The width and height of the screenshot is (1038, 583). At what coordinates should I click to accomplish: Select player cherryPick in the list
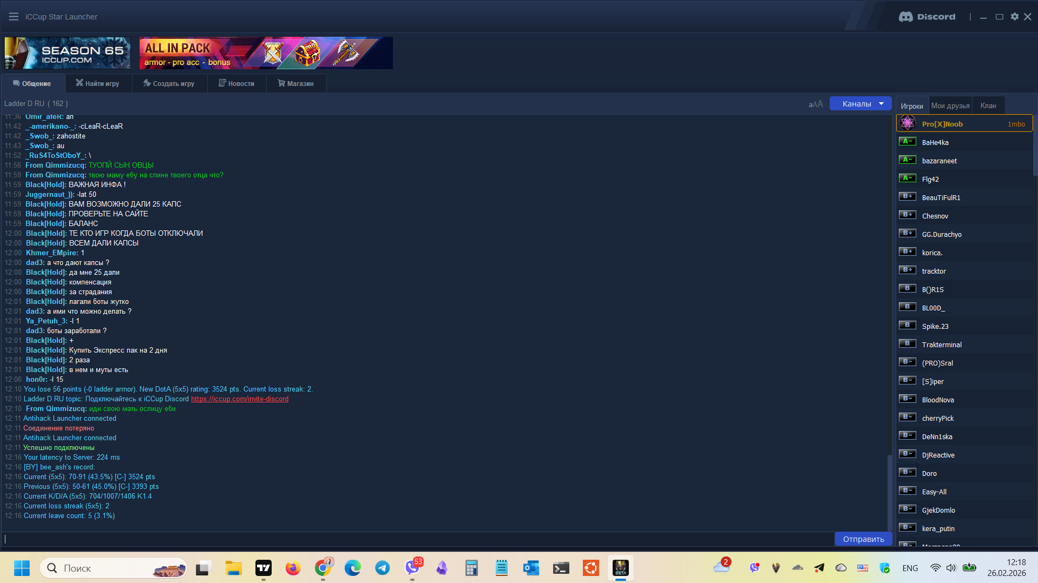964,418
